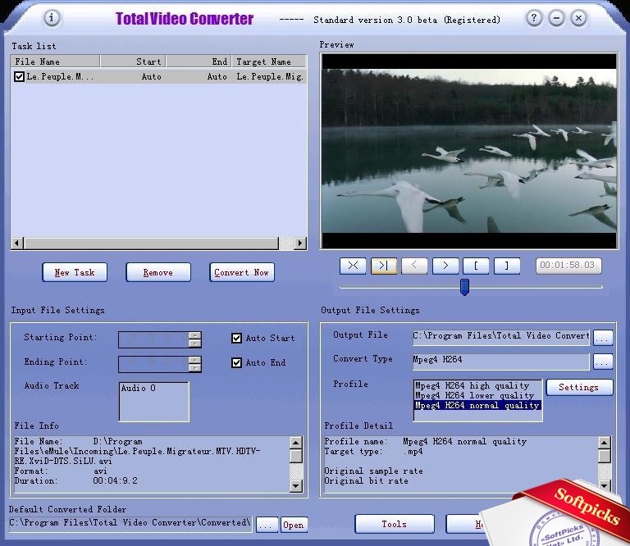
Task: Open the default converted folder
Action: (294, 525)
